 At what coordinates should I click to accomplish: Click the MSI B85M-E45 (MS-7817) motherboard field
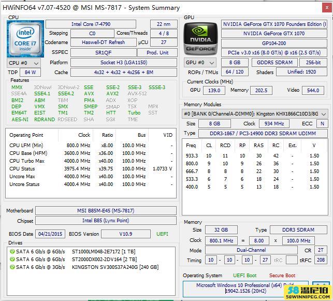(x=106, y=211)
